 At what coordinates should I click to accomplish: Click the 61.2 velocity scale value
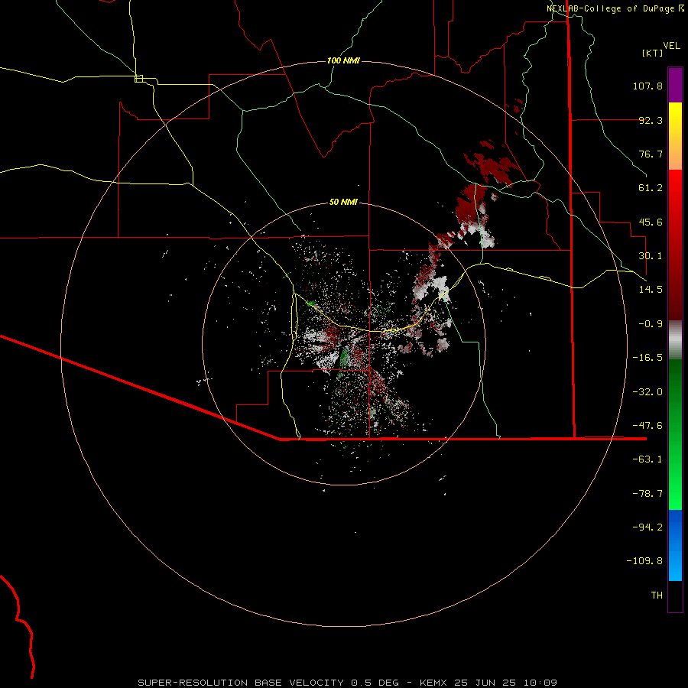pyautogui.click(x=651, y=188)
